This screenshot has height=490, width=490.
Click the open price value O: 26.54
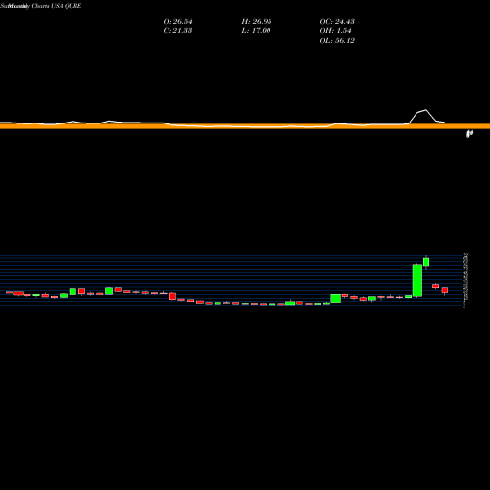pyautogui.click(x=177, y=22)
